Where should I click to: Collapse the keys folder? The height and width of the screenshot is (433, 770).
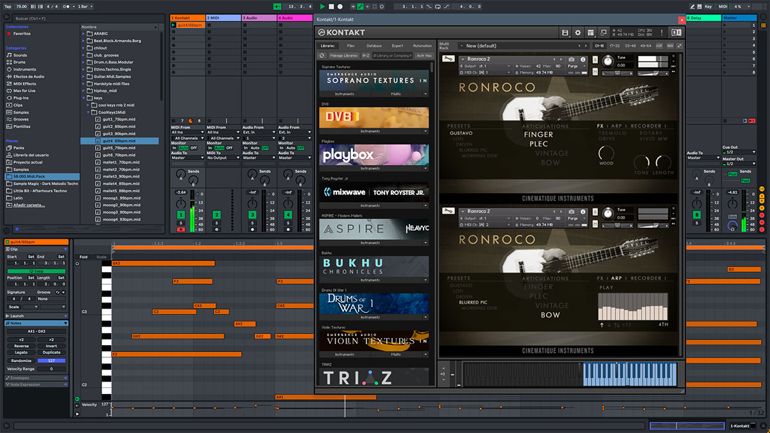pyautogui.click(x=83, y=98)
